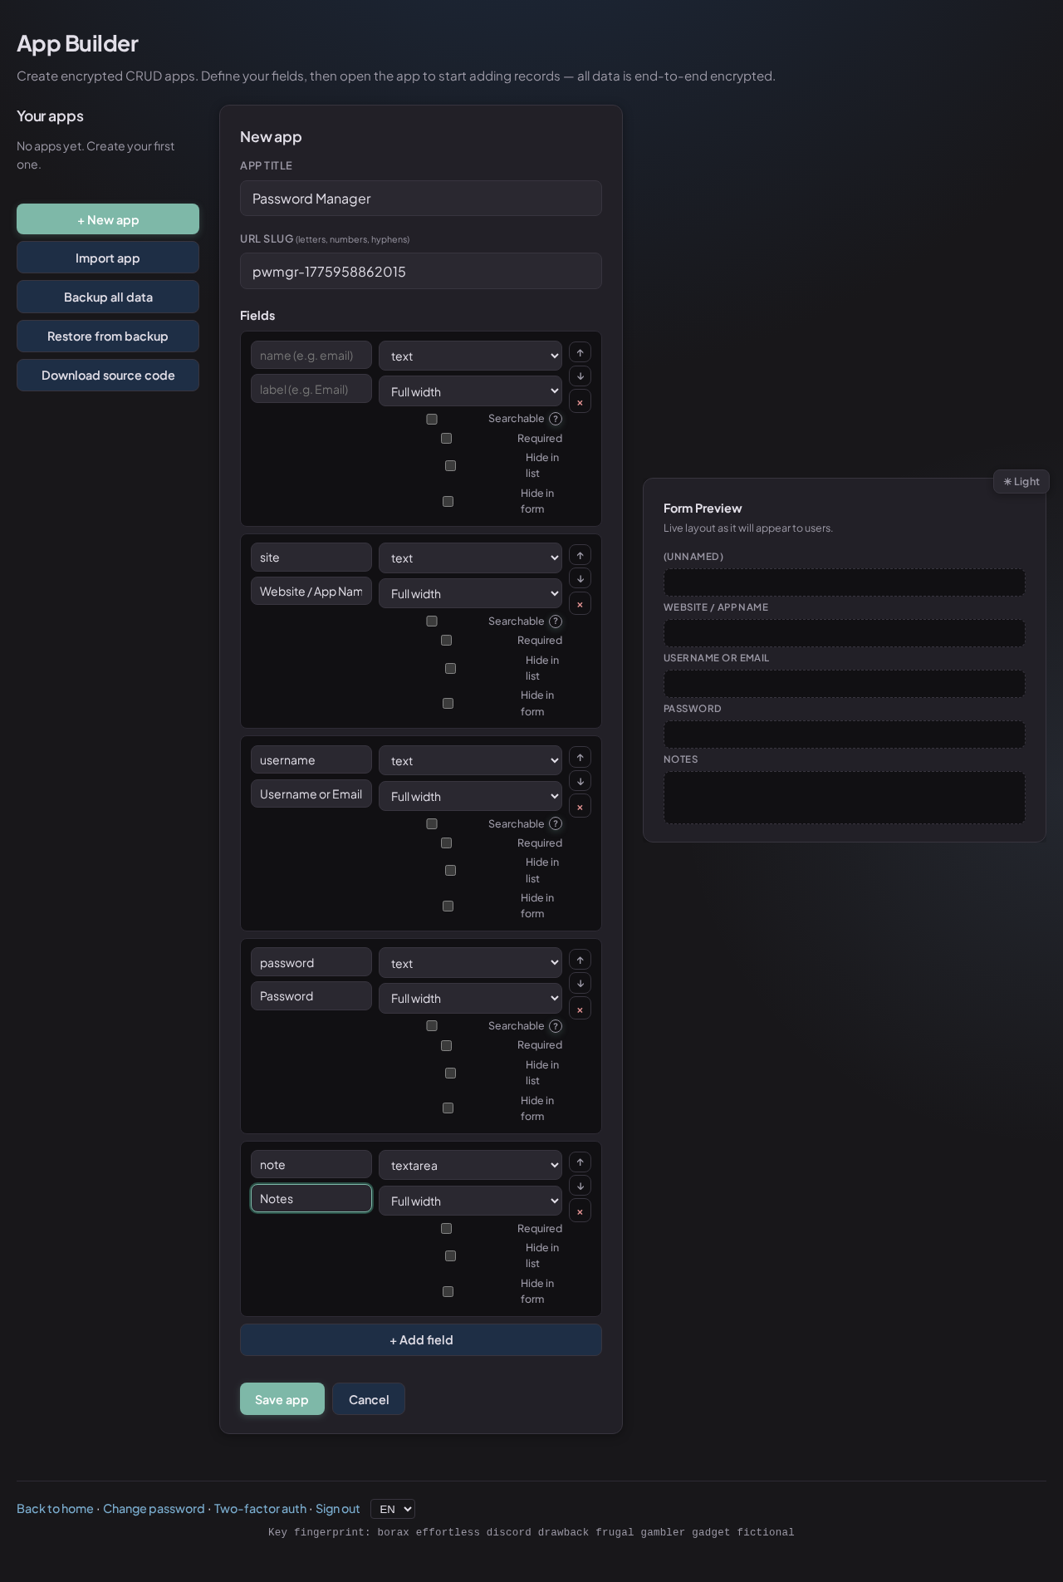
Task: Open width dropdown for note field
Action: (470, 1201)
